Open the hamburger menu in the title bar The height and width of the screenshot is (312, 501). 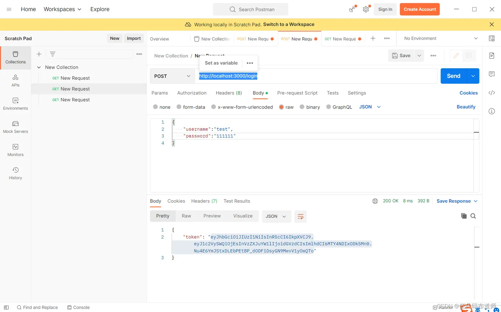click(x=9, y=9)
